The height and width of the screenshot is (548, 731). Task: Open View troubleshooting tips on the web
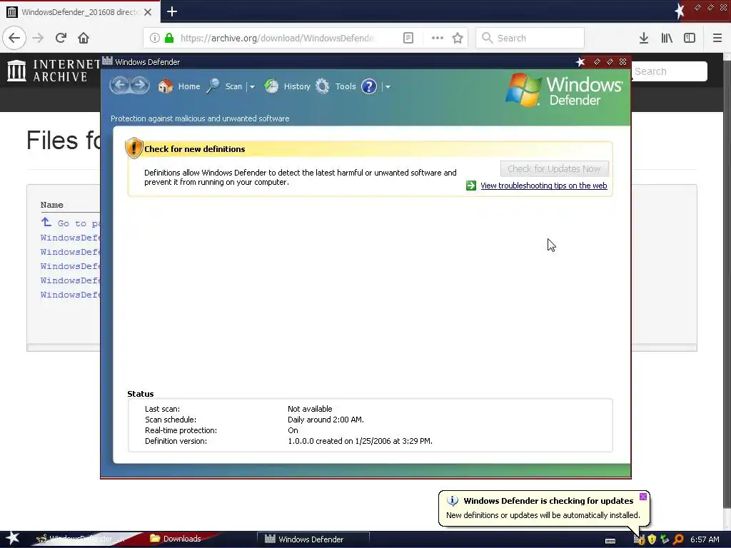[x=543, y=186]
